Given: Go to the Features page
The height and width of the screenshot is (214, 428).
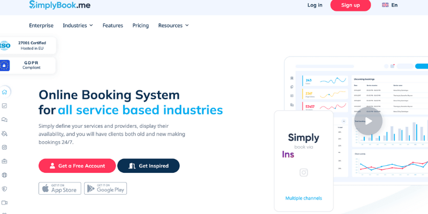Looking at the screenshot, I should (x=113, y=25).
